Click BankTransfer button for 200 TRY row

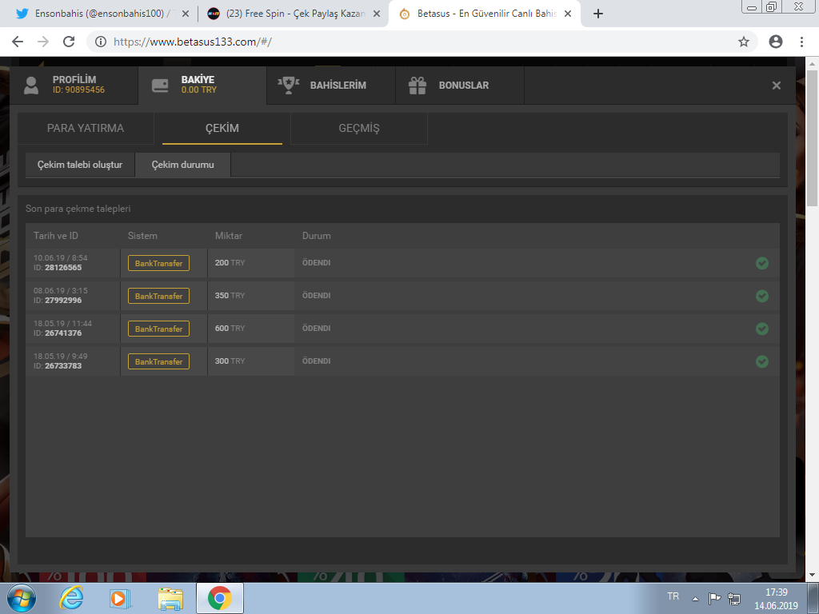[x=158, y=263]
